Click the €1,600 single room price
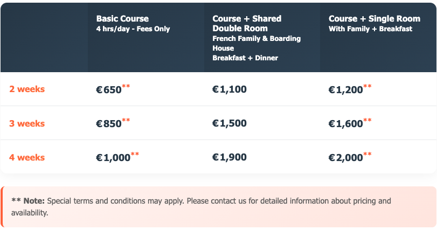Image resolution: width=437 pixels, height=230 pixels. tap(345, 124)
